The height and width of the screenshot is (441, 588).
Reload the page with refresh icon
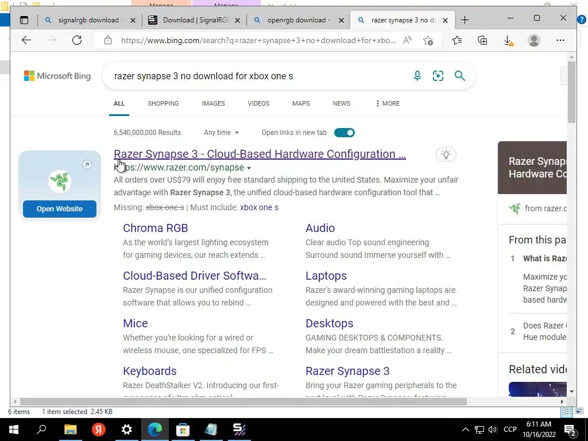[x=77, y=40]
